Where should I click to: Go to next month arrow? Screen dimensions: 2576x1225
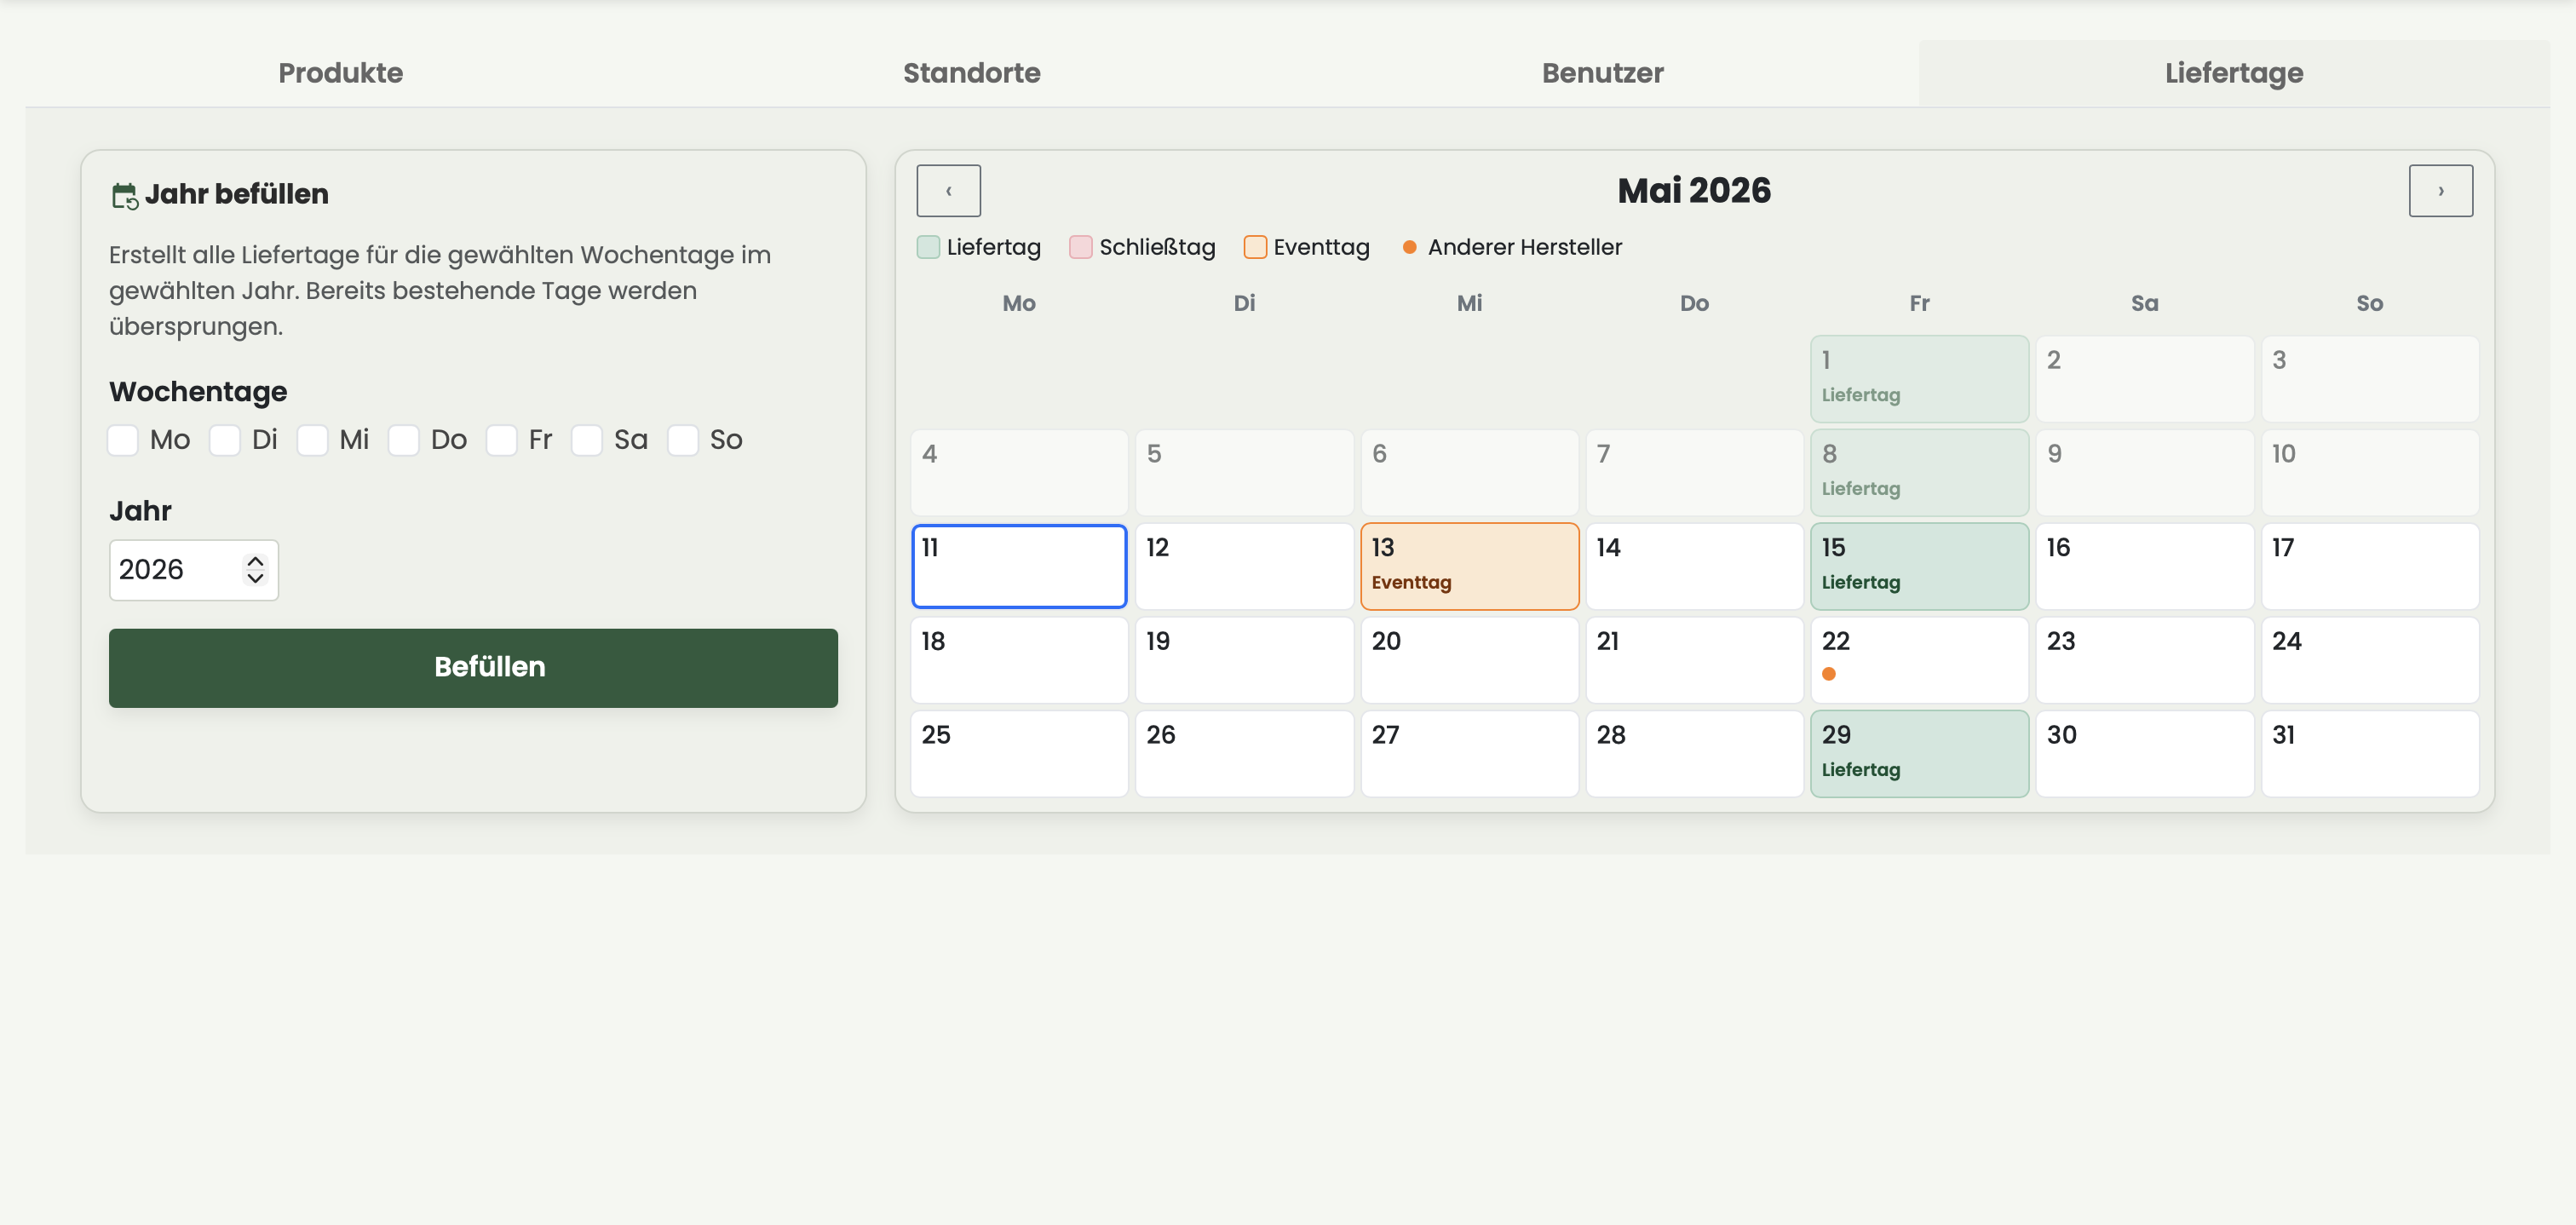coord(2440,190)
